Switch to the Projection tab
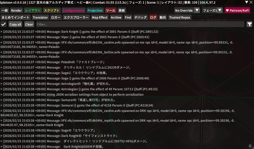254x149 pixels. [95, 11]
